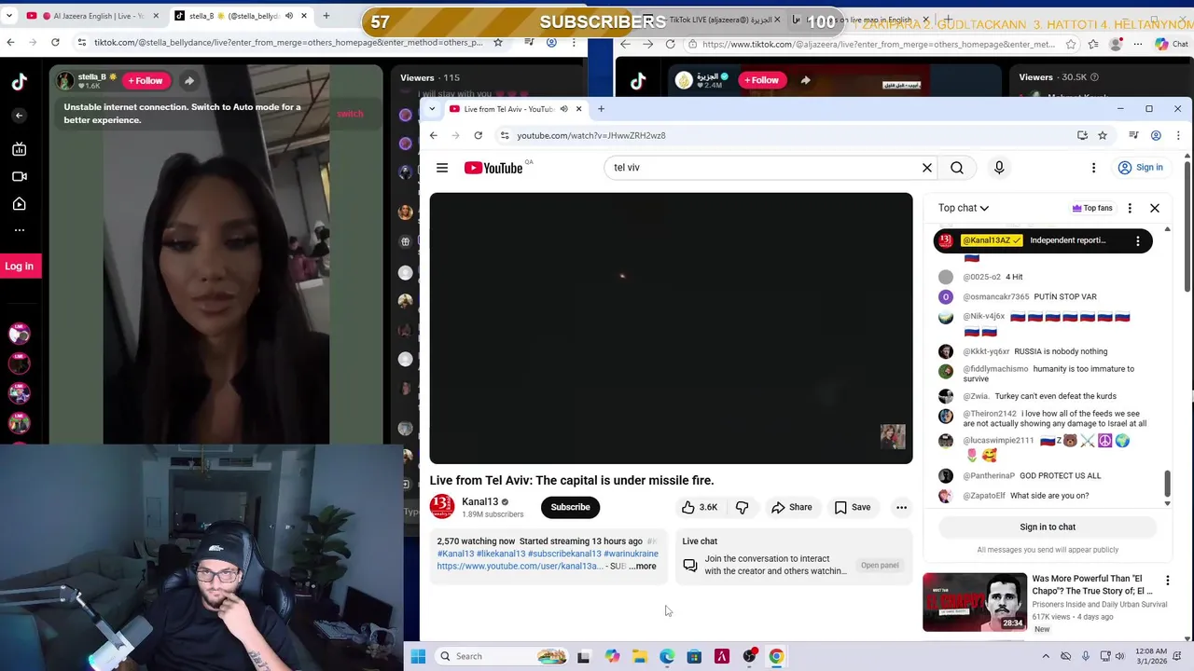Start voice search with the microphone icon
This screenshot has height=671, width=1194.
pos(999,168)
